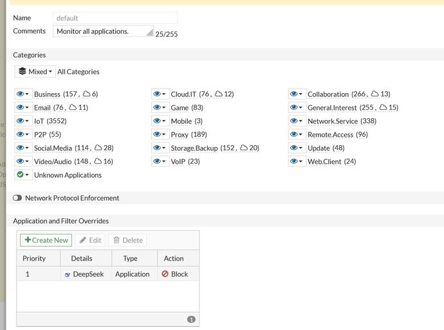The width and height of the screenshot is (444, 330).
Task: Click the green check icon for Unknown Applications
Action: pyautogui.click(x=20, y=175)
